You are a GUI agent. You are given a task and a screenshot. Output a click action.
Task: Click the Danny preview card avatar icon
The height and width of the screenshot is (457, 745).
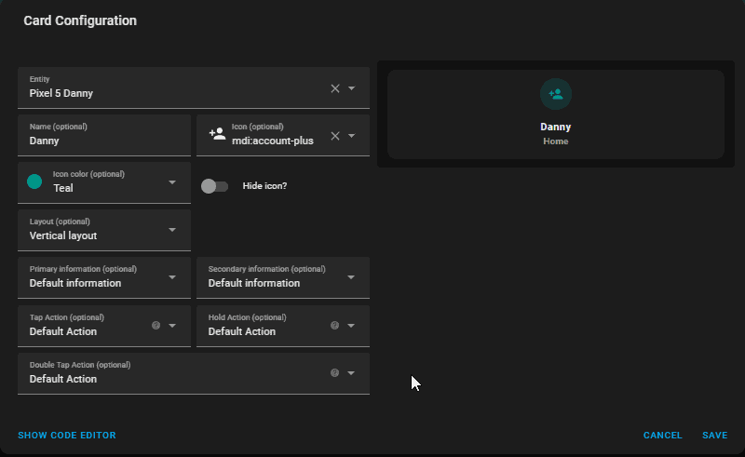556,94
